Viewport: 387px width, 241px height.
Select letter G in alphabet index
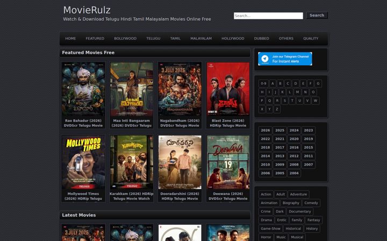coord(318,84)
